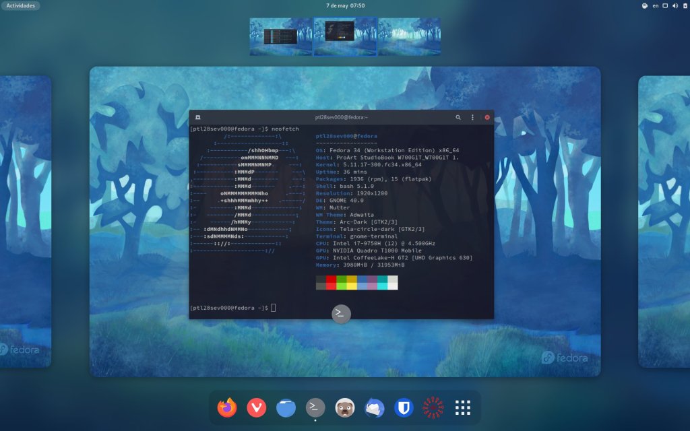Open system menu via volume icon
690x431 pixels.
pos(675,5)
